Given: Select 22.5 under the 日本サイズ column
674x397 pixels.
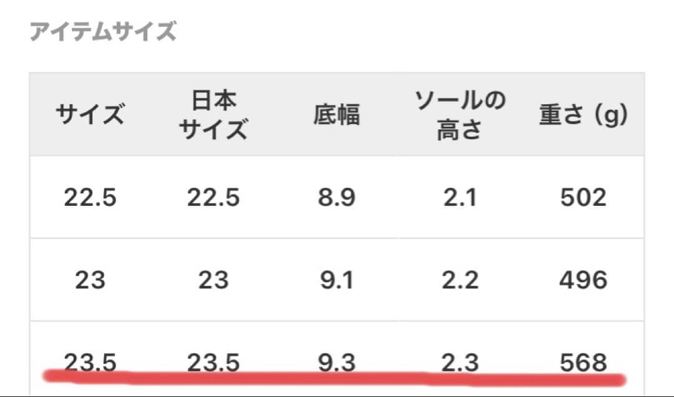Looking at the screenshot, I should point(213,197).
